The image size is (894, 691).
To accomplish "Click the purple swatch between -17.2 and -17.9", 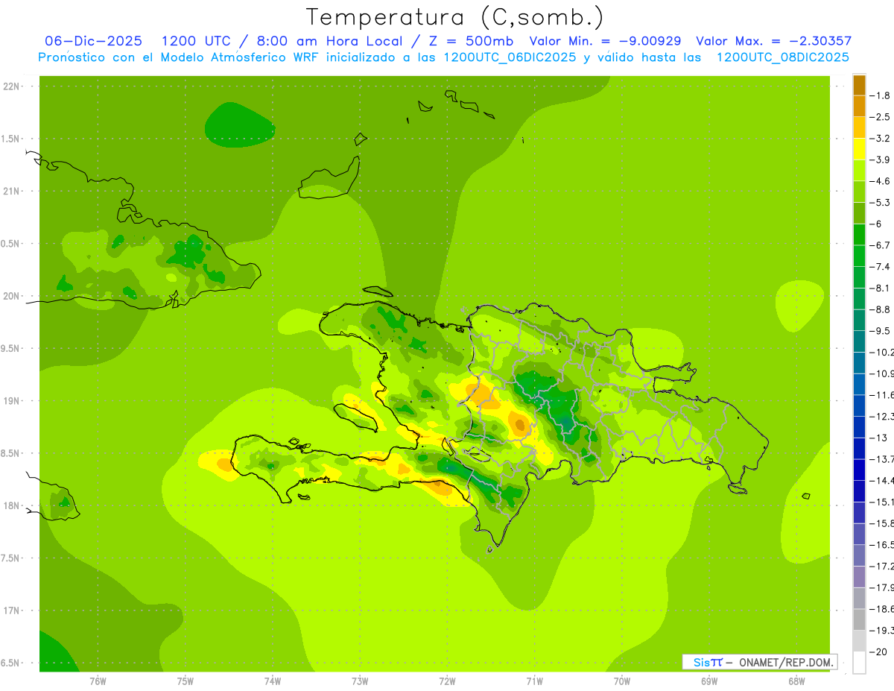I will 859,577.
